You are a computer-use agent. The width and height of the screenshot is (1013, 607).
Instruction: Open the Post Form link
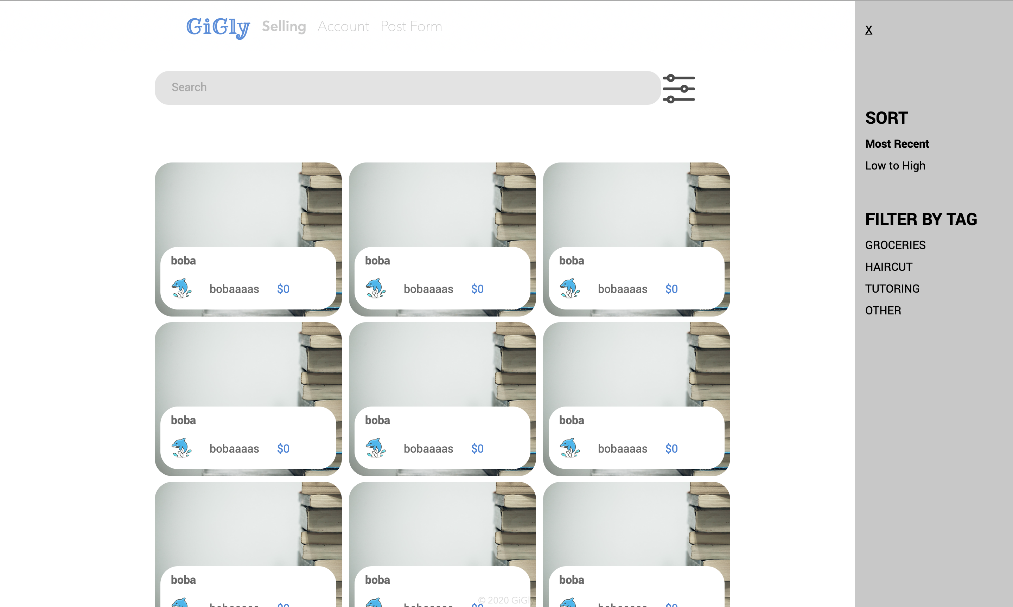pos(411,27)
